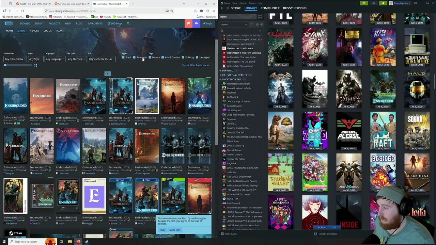The height and width of the screenshot is (245, 436).
Task: Open the Steam Friends menu
Action: coord(243,3)
